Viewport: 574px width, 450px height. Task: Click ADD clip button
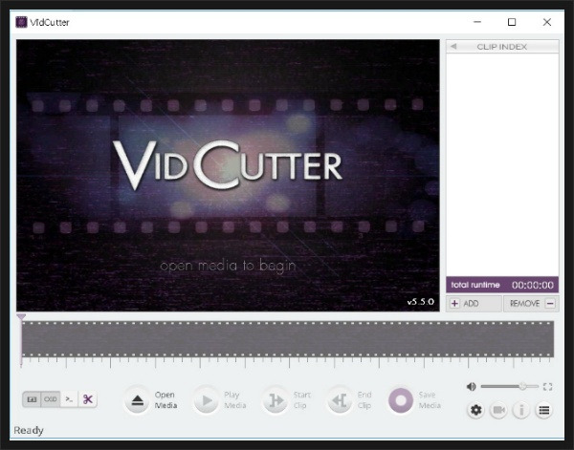(x=474, y=304)
